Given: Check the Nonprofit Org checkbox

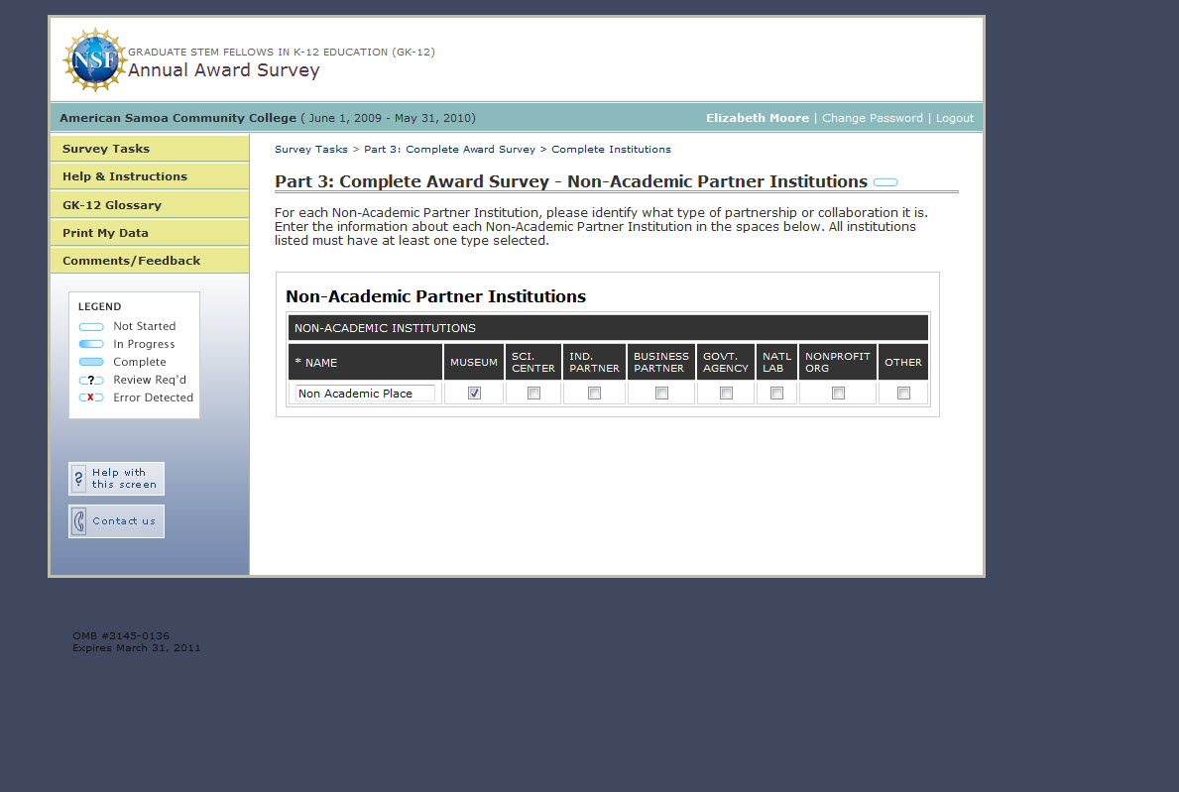Looking at the screenshot, I should (838, 393).
